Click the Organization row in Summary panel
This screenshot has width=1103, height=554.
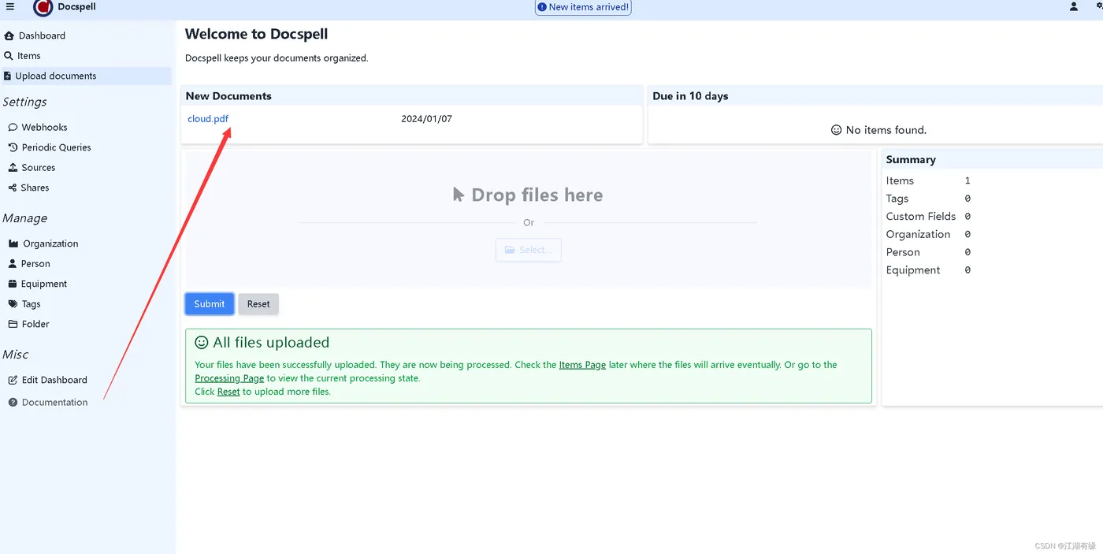pyautogui.click(x=930, y=234)
